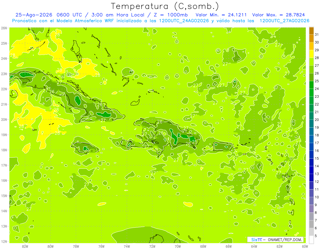Pick the lime color bar segment between 27 and 28
324x250 pixels.
(311, 62)
